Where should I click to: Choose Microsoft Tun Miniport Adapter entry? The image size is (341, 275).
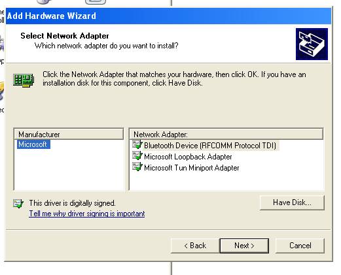(192, 168)
